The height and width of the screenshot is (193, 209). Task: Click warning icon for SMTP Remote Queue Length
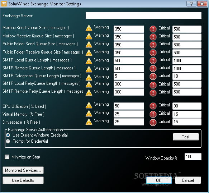click(89, 69)
